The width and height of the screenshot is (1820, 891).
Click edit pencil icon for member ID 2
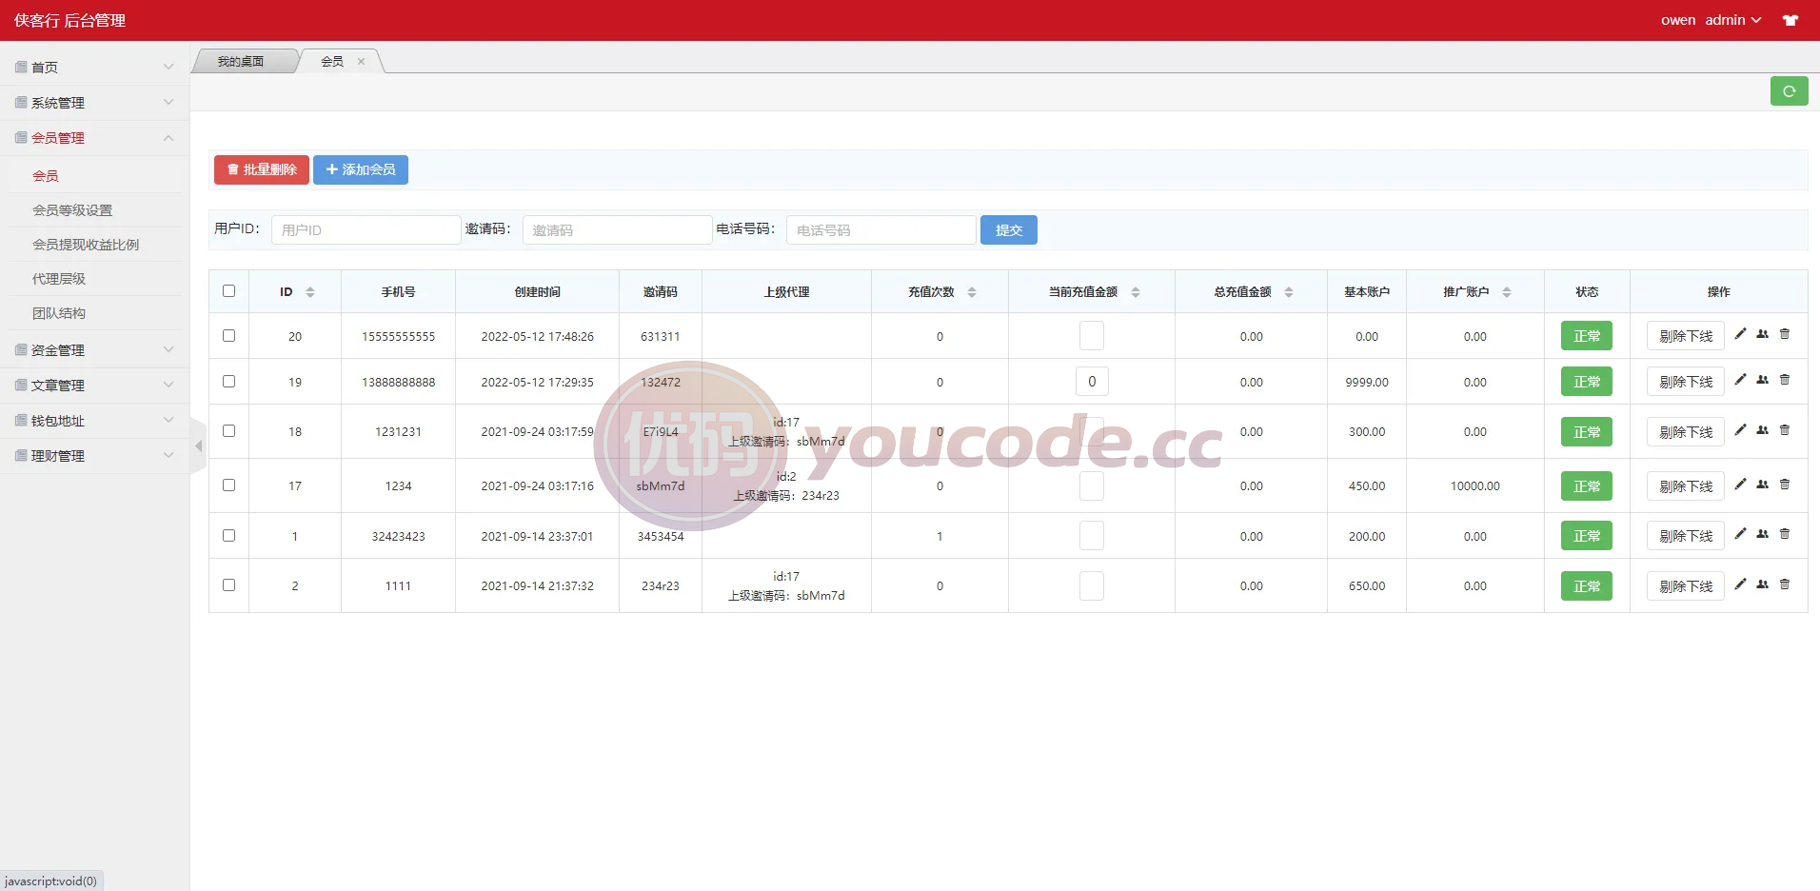click(1740, 584)
